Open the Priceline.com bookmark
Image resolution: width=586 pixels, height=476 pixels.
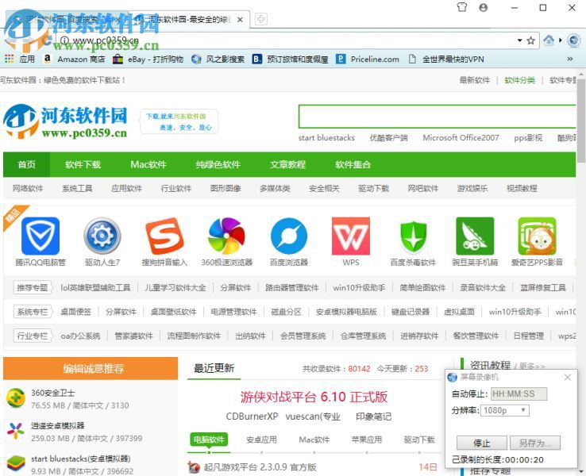(368, 59)
